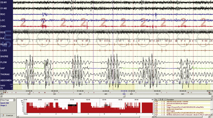213x118 pixels.
Task: Open the Sleep Stage dropdown
Action: 14,100
